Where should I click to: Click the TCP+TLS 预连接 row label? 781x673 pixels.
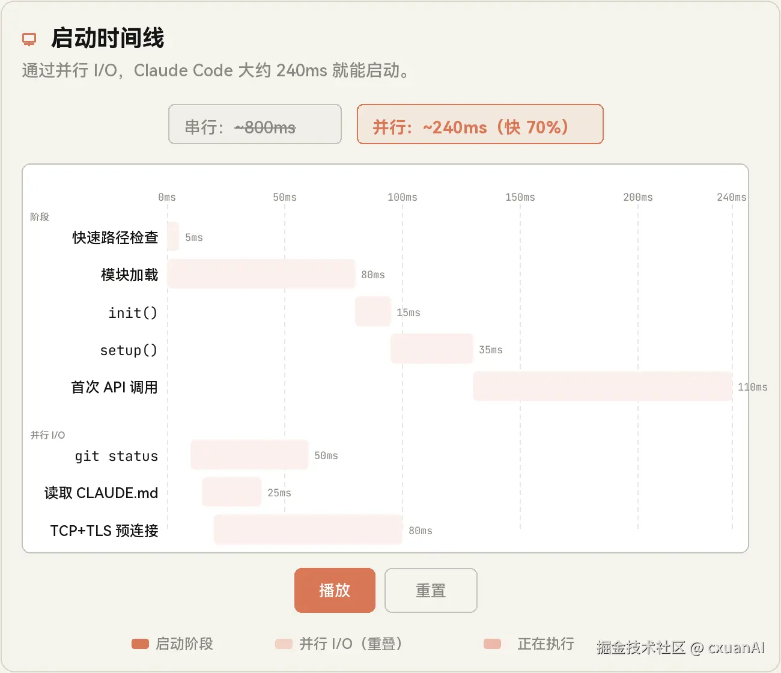[x=104, y=531]
